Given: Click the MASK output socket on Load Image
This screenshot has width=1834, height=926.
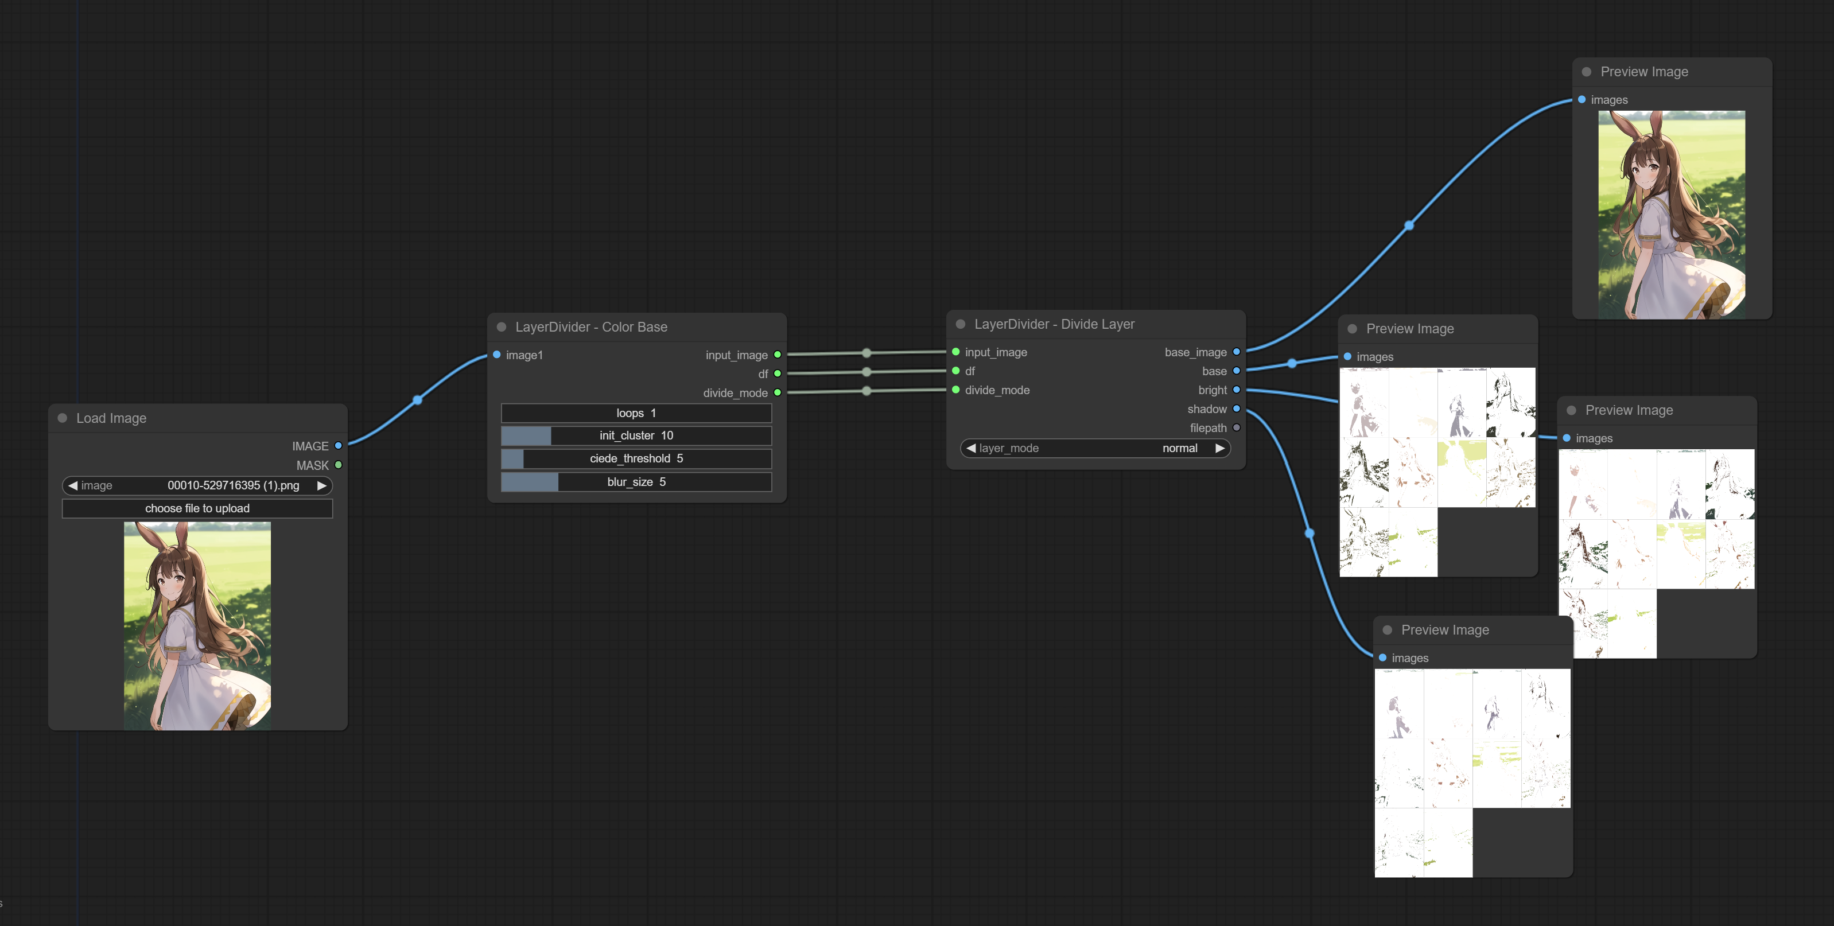Looking at the screenshot, I should [338, 465].
